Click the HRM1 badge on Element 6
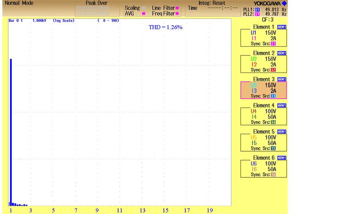The image size is (352, 214). [282, 158]
